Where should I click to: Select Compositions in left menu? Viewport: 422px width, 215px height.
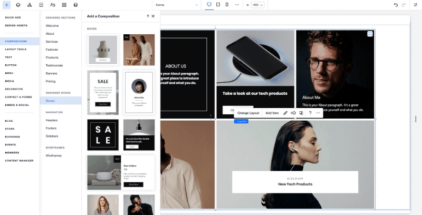(20, 42)
